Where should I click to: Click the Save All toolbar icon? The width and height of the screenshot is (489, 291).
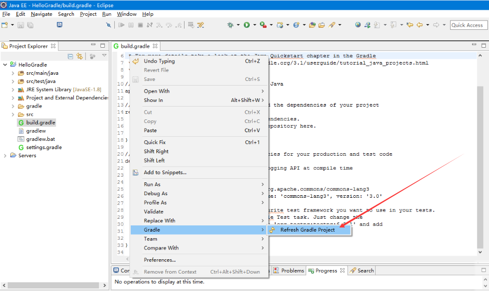(30, 25)
